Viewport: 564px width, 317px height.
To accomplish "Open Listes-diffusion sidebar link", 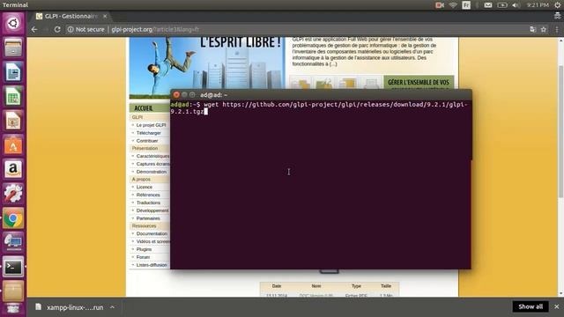I will (x=152, y=265).
